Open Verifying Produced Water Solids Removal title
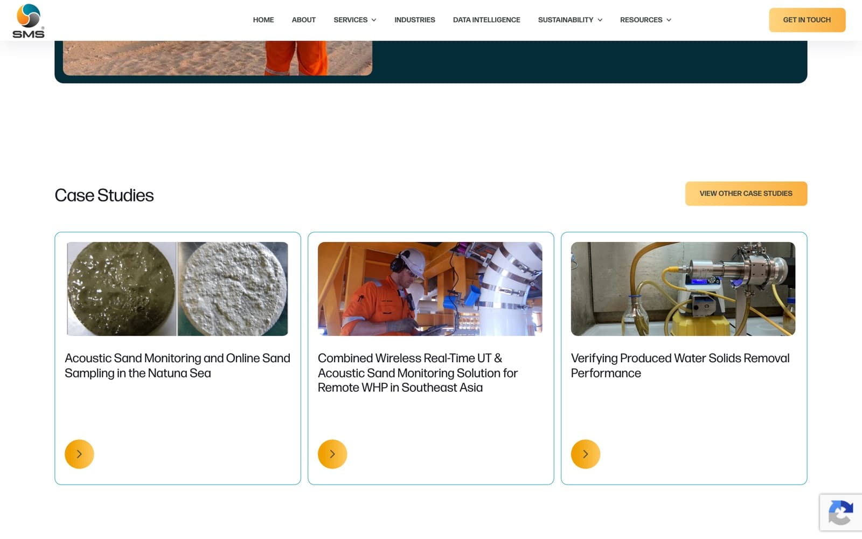Viewport: 862px width, 539px height. coord(680,365)
